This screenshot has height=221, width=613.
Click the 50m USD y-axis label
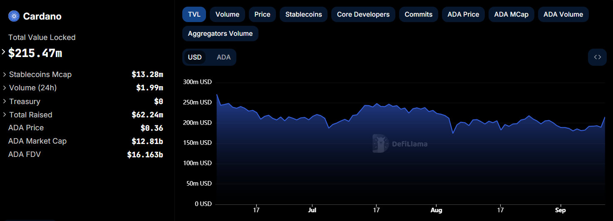pos(199,184)
